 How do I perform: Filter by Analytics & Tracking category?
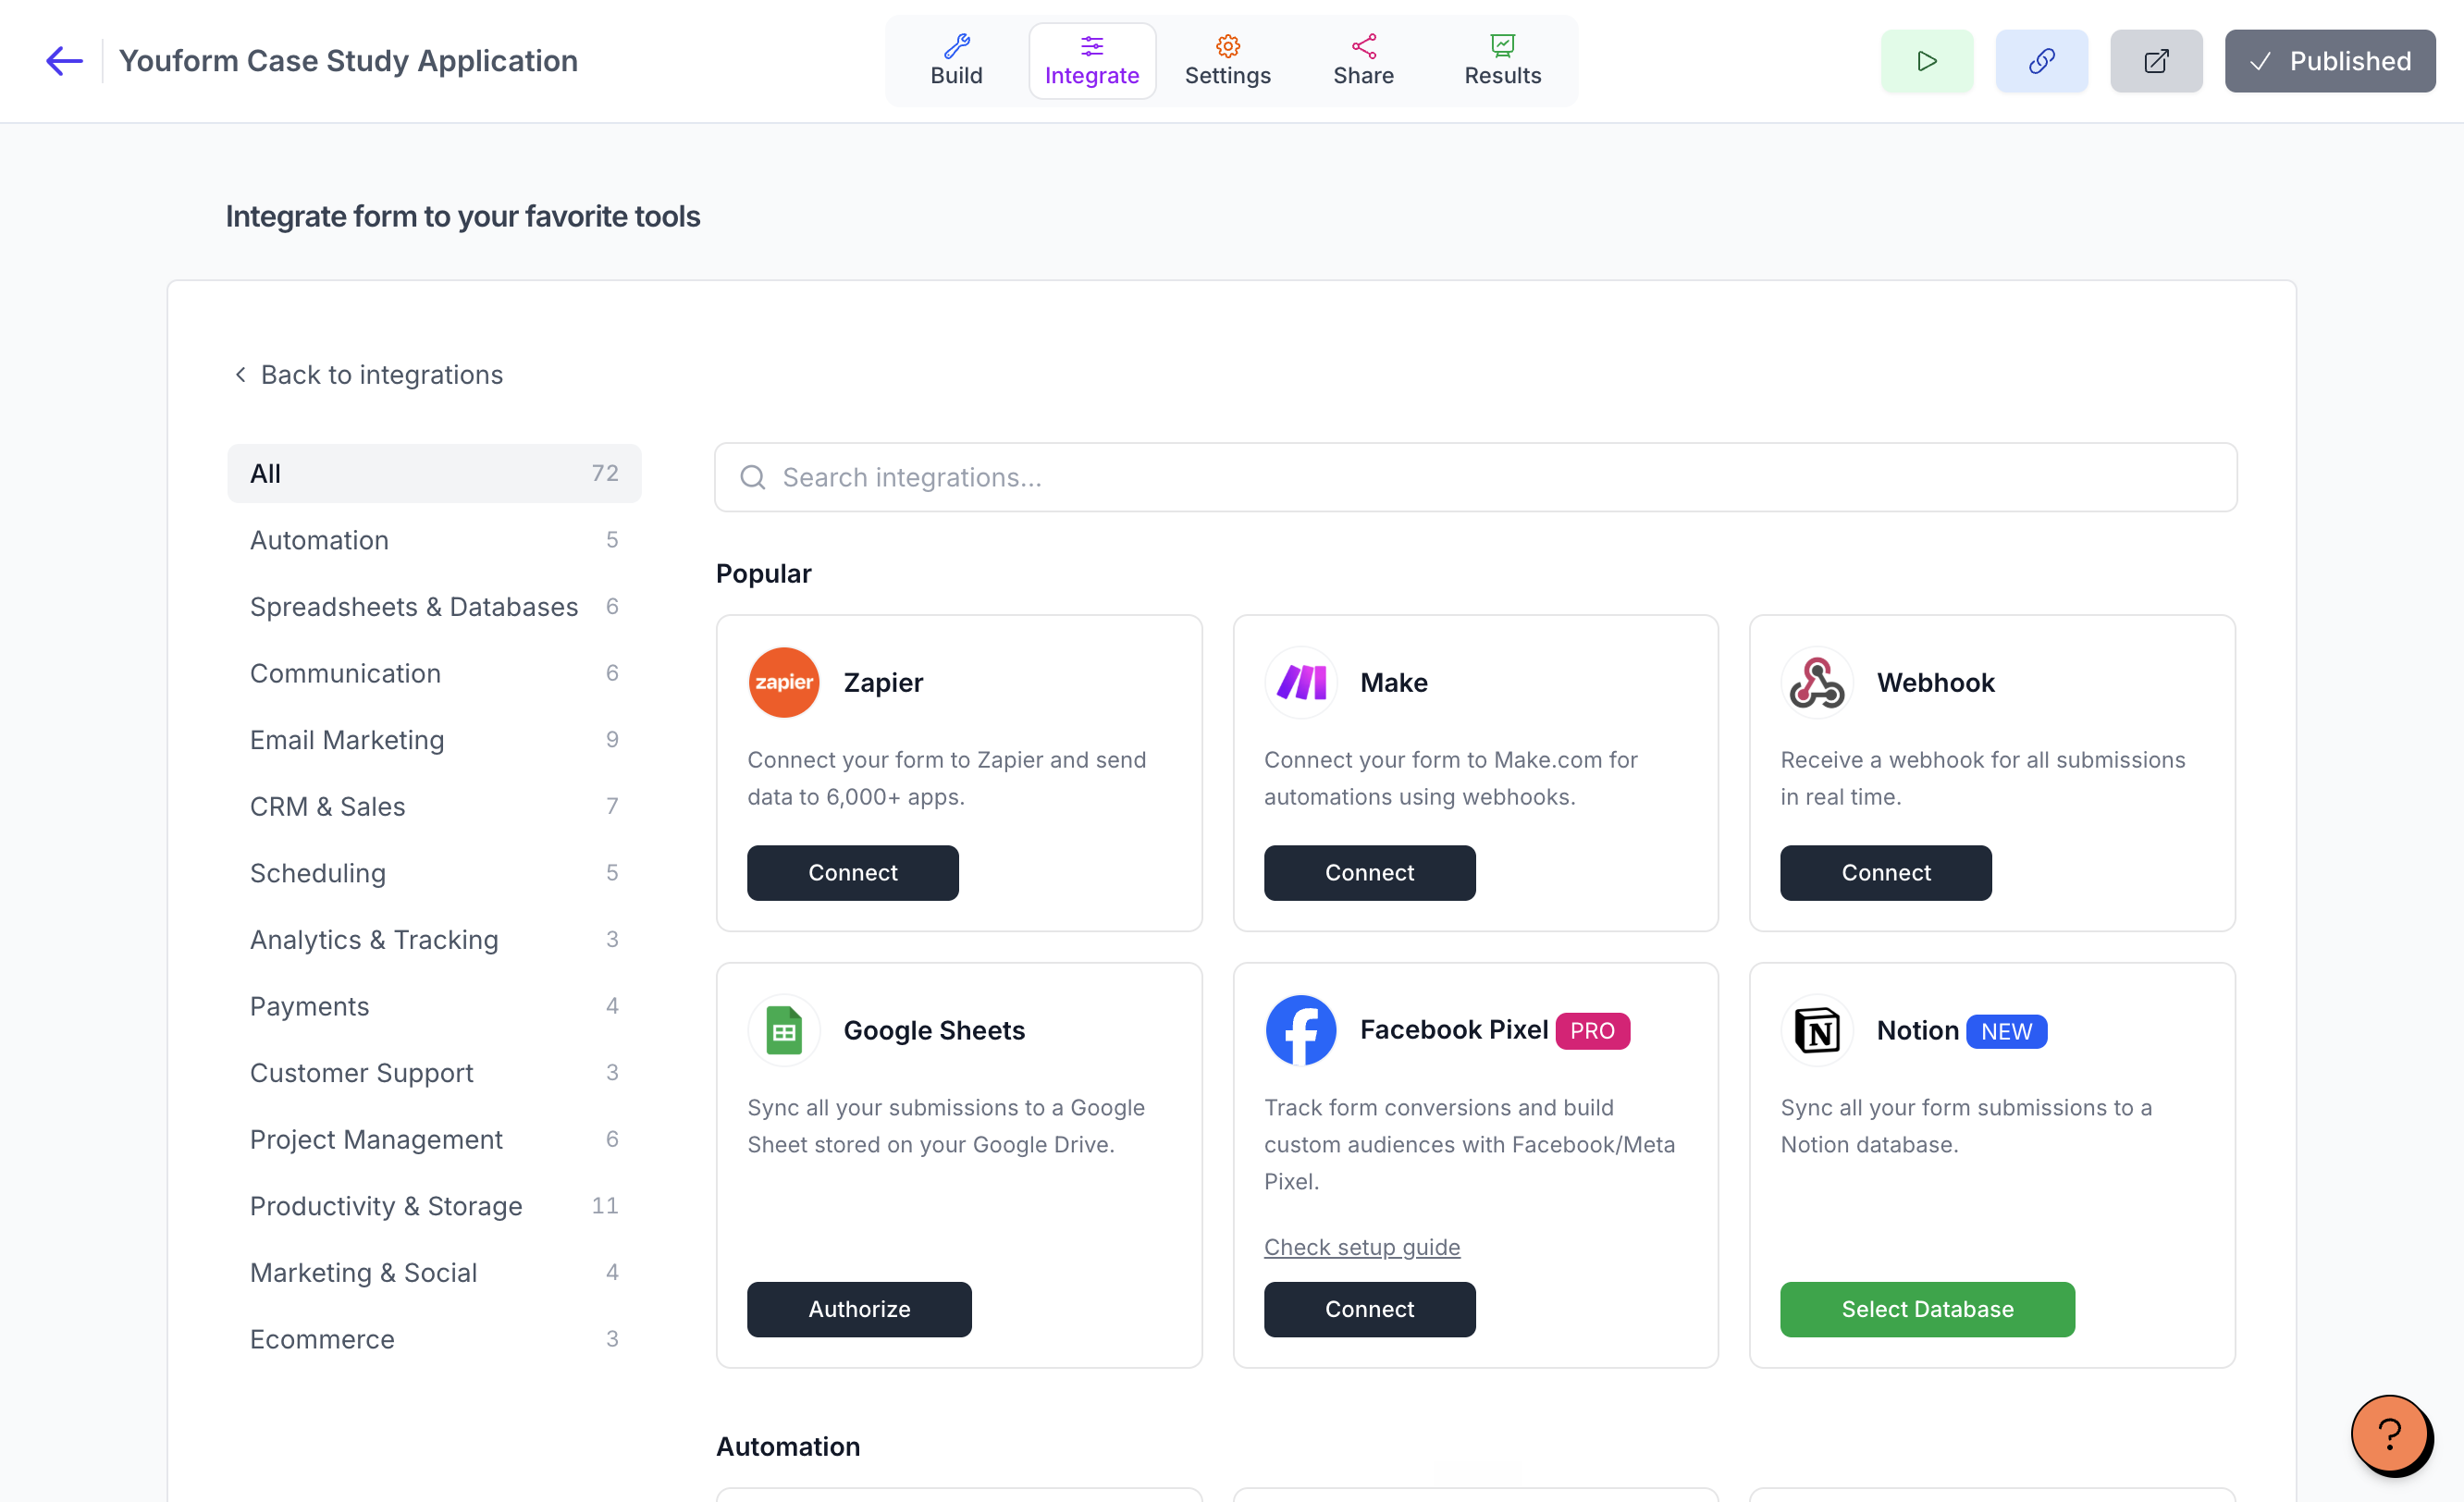click(x=434, y=939)
